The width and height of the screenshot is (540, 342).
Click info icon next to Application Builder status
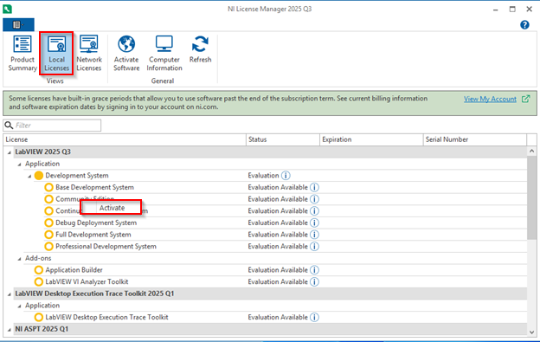click(314, 270)
